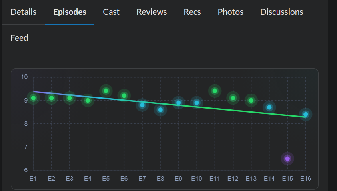Click the E1 rating data point
Viewport: 337px width, 191px height.
tap(33, 98)
